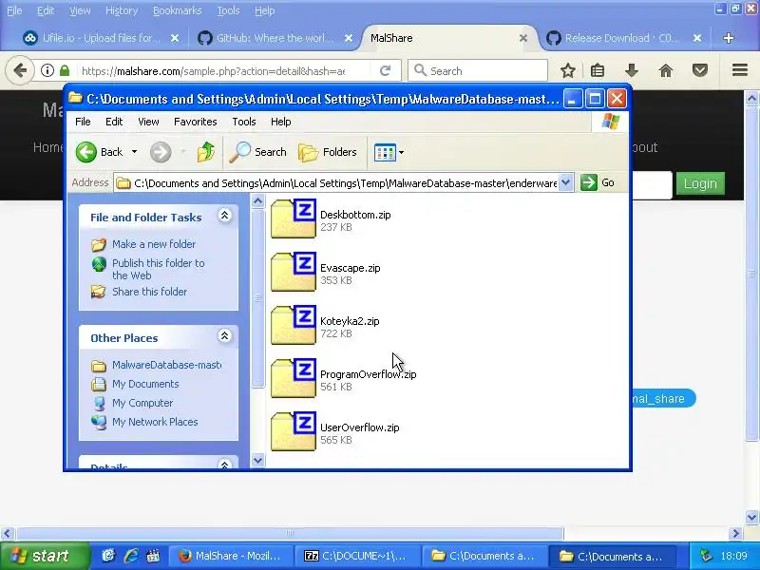Select the Deskbottom.zip file icon

click(x=294, y=218)
